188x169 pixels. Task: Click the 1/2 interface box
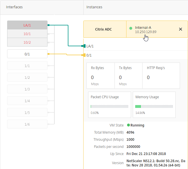click(27, 77)
